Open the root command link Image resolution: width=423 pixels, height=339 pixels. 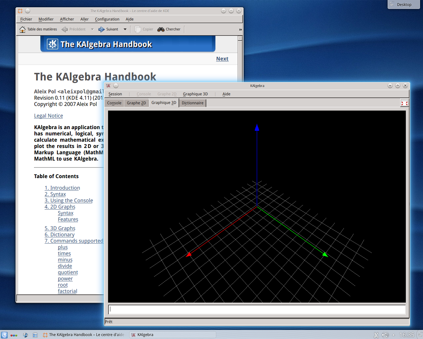63,285
